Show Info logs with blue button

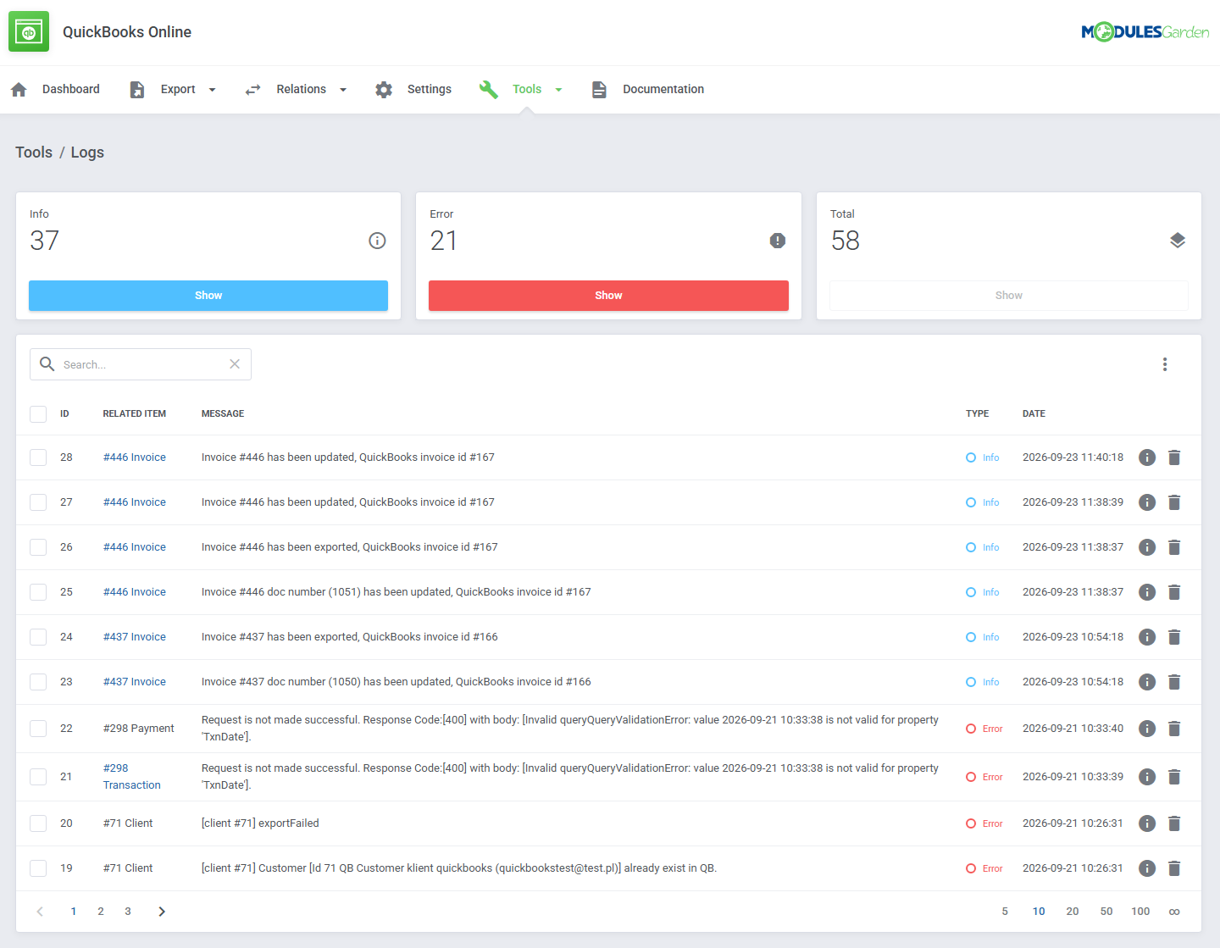point(208,296)
